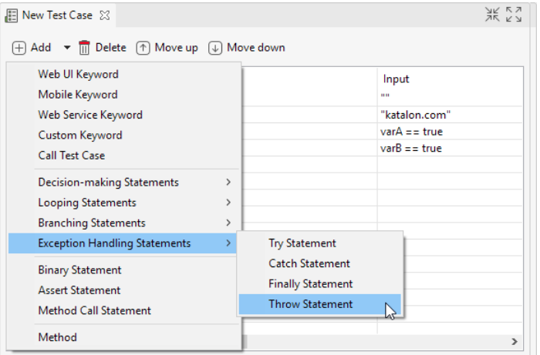540x355 pixels.
Task: Click the New Test Case tab icon
Action: pos(12,15)
